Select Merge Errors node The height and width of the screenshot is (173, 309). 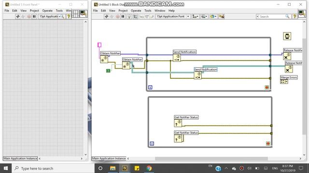point(284,82)
